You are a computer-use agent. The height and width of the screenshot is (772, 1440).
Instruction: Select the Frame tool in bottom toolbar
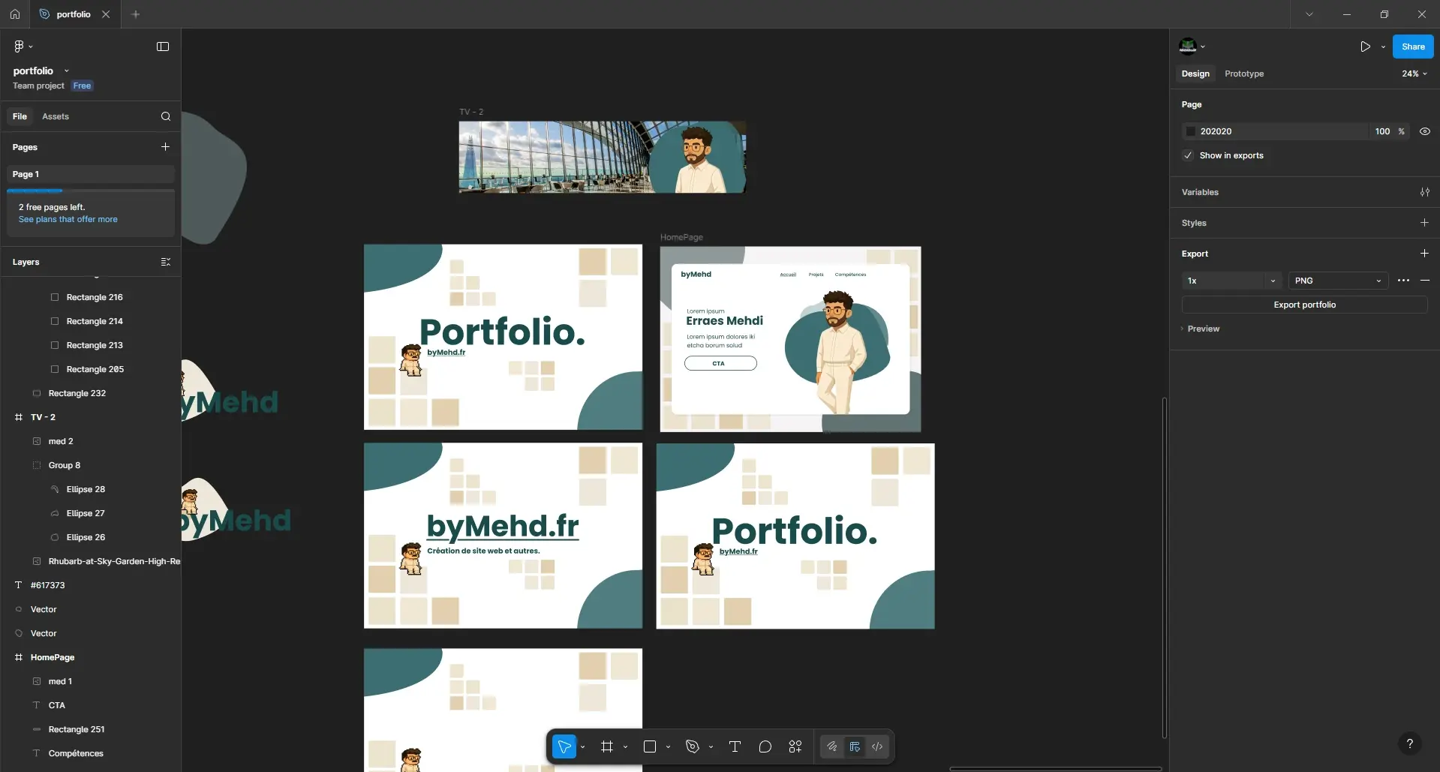click(607, 746)
